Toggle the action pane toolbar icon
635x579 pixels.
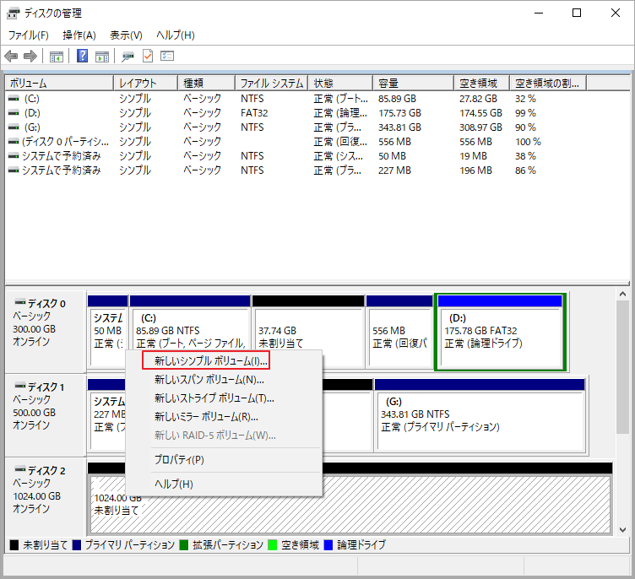point(102,57)
